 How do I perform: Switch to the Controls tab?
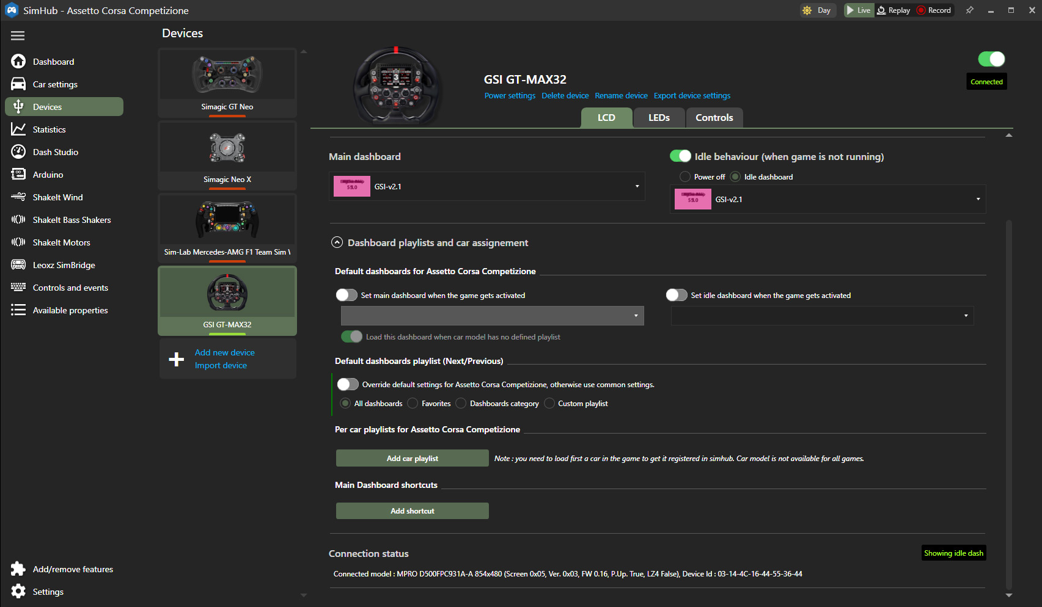click(x=714, y=118)
